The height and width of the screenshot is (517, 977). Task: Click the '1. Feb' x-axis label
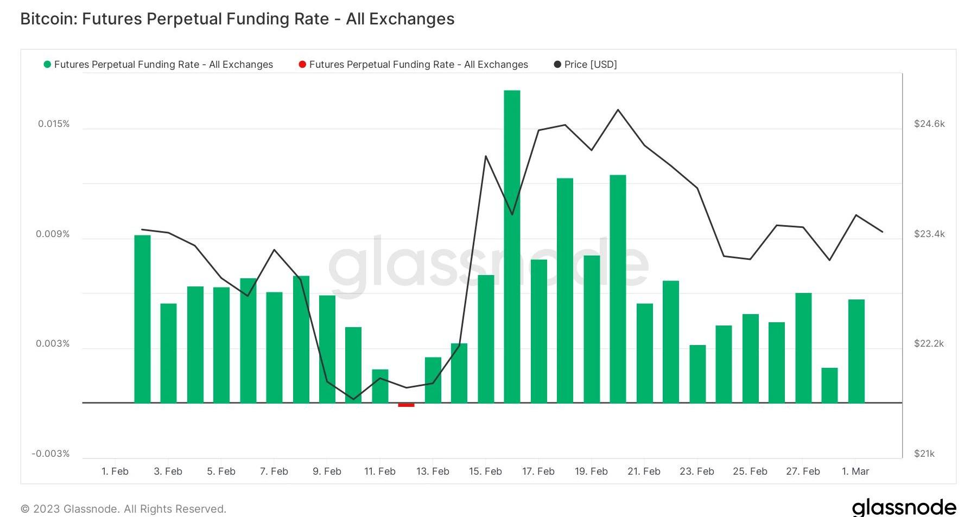click(x=115, y=471)
